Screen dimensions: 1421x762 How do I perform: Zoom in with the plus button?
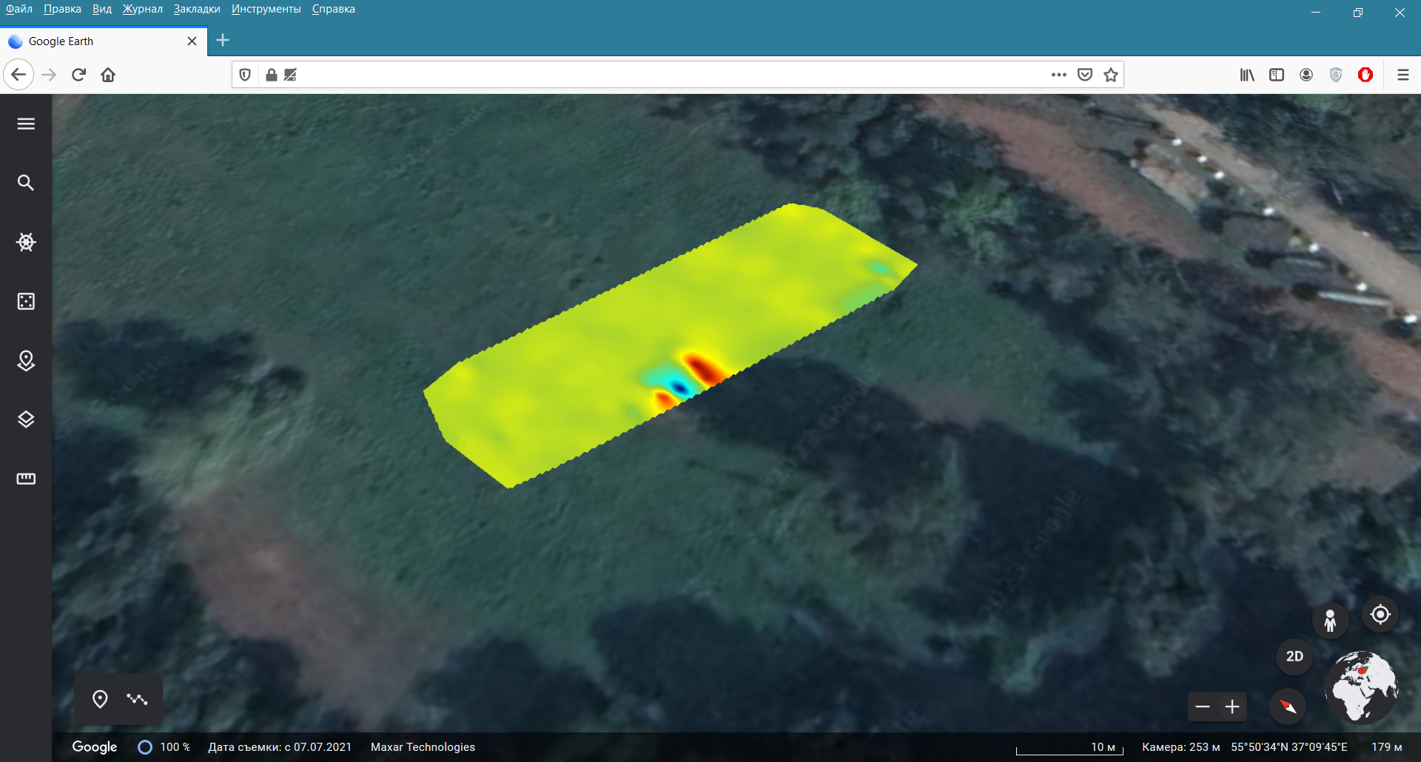(x=1232, y=707)
